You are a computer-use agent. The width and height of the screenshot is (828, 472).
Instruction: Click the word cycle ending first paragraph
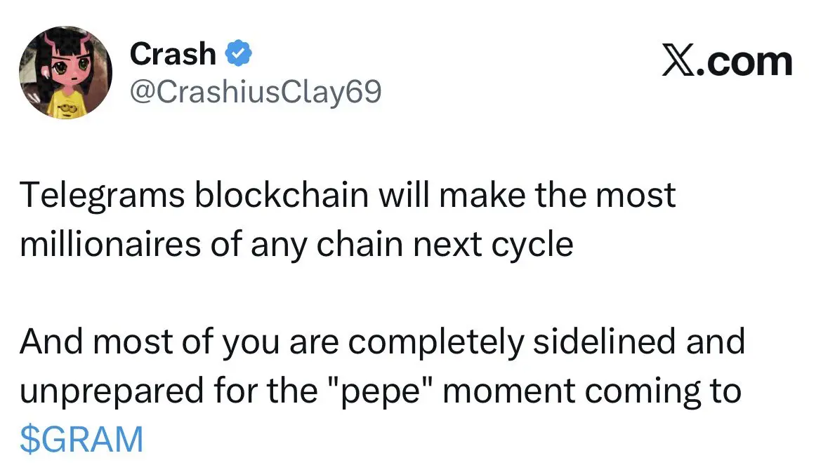(532, 245)
